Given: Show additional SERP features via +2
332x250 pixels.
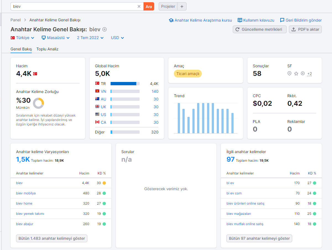Looking at the screenshot, I should point(310,74).
